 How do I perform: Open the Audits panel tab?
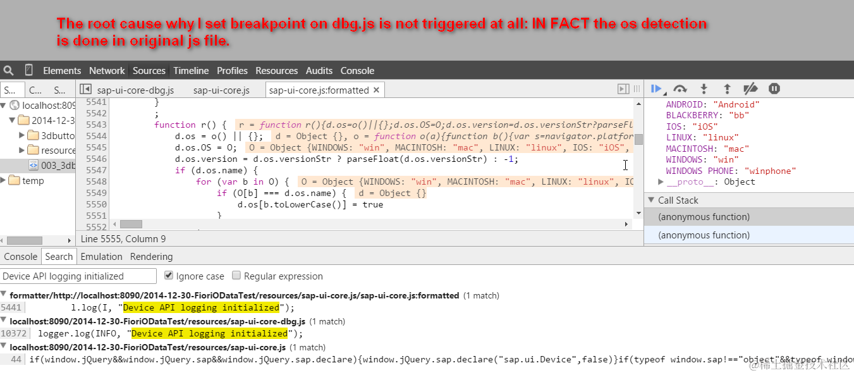tap(319, 70)
